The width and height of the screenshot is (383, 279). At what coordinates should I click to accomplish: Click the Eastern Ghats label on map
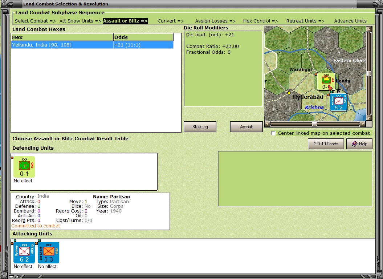pos(349,60)
